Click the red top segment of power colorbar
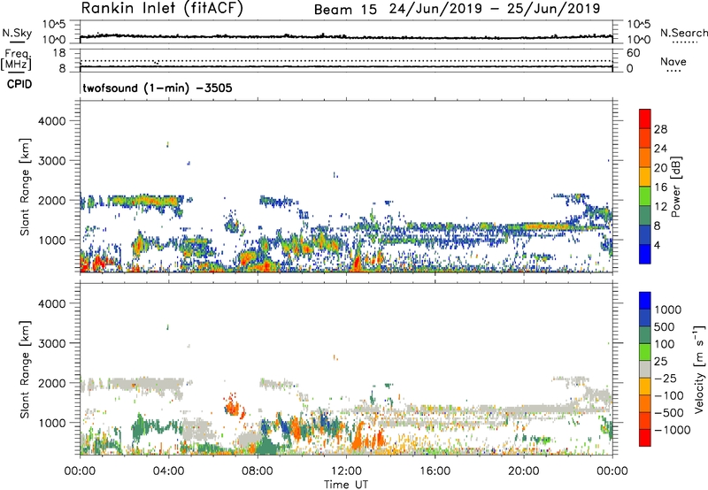708x490 pixels. pyautogui.click(x=645, y=119)
